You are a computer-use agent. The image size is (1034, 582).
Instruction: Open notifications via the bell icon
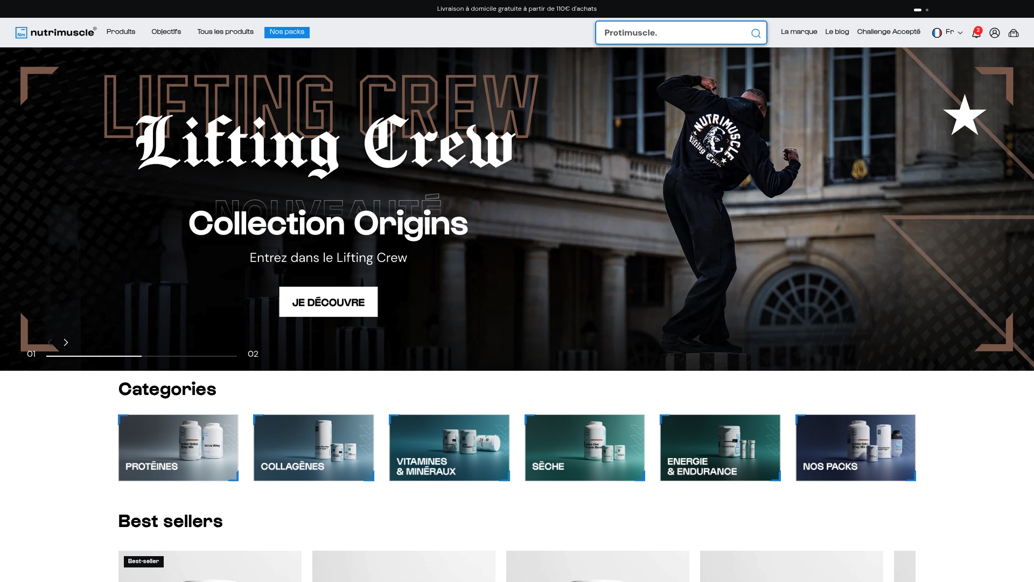(x=976, y=32)
